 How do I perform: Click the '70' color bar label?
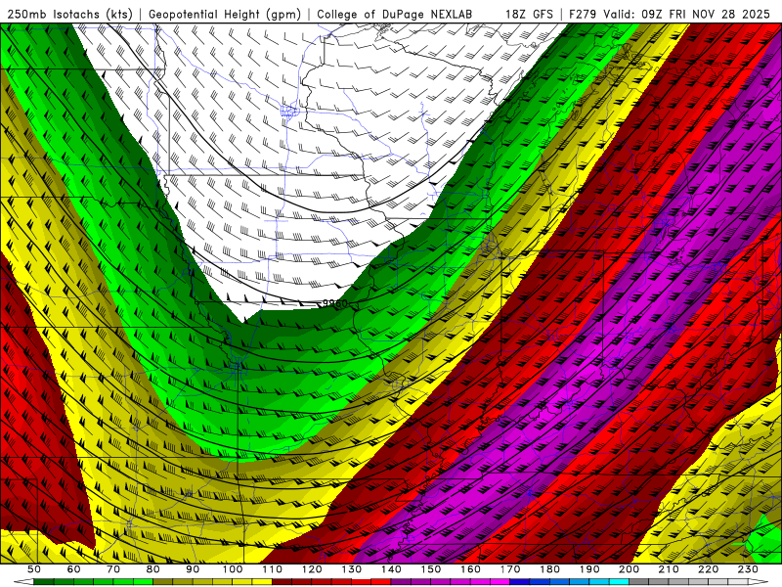113,569
